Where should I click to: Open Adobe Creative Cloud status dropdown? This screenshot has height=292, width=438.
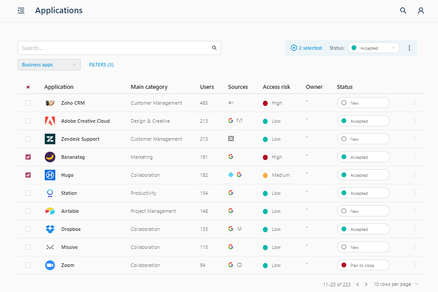[x=363, y=121]
